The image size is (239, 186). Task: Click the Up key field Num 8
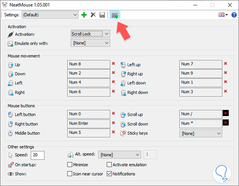coord(89,64)
